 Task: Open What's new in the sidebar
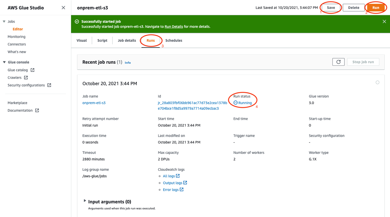coord(17,52)
